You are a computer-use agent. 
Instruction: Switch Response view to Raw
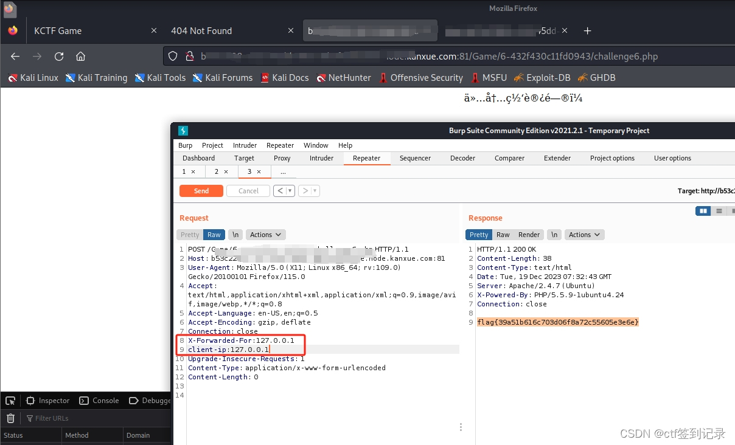[503, 235]
